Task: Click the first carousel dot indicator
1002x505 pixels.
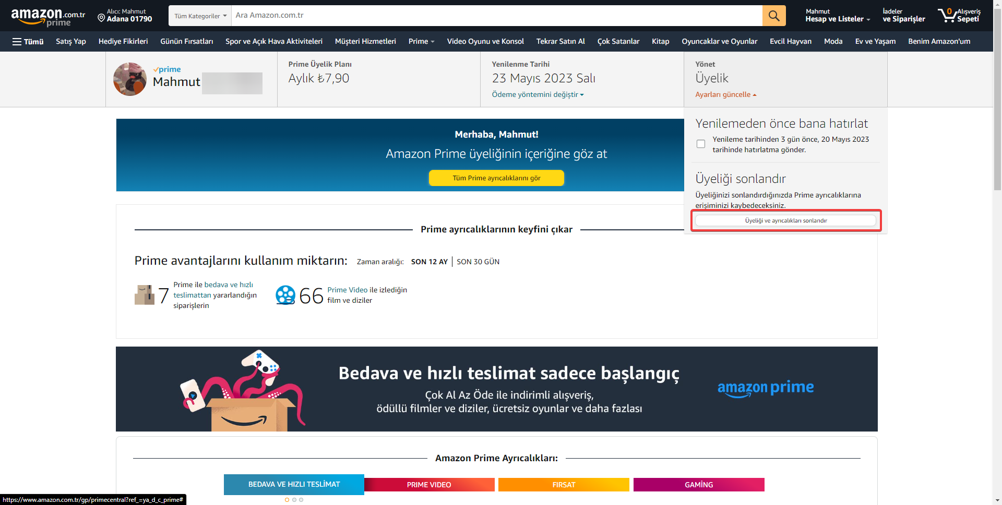Action: coord(287,500)
